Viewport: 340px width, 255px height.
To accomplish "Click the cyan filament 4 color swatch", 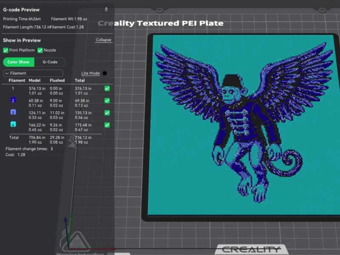I will coord(13,125).
